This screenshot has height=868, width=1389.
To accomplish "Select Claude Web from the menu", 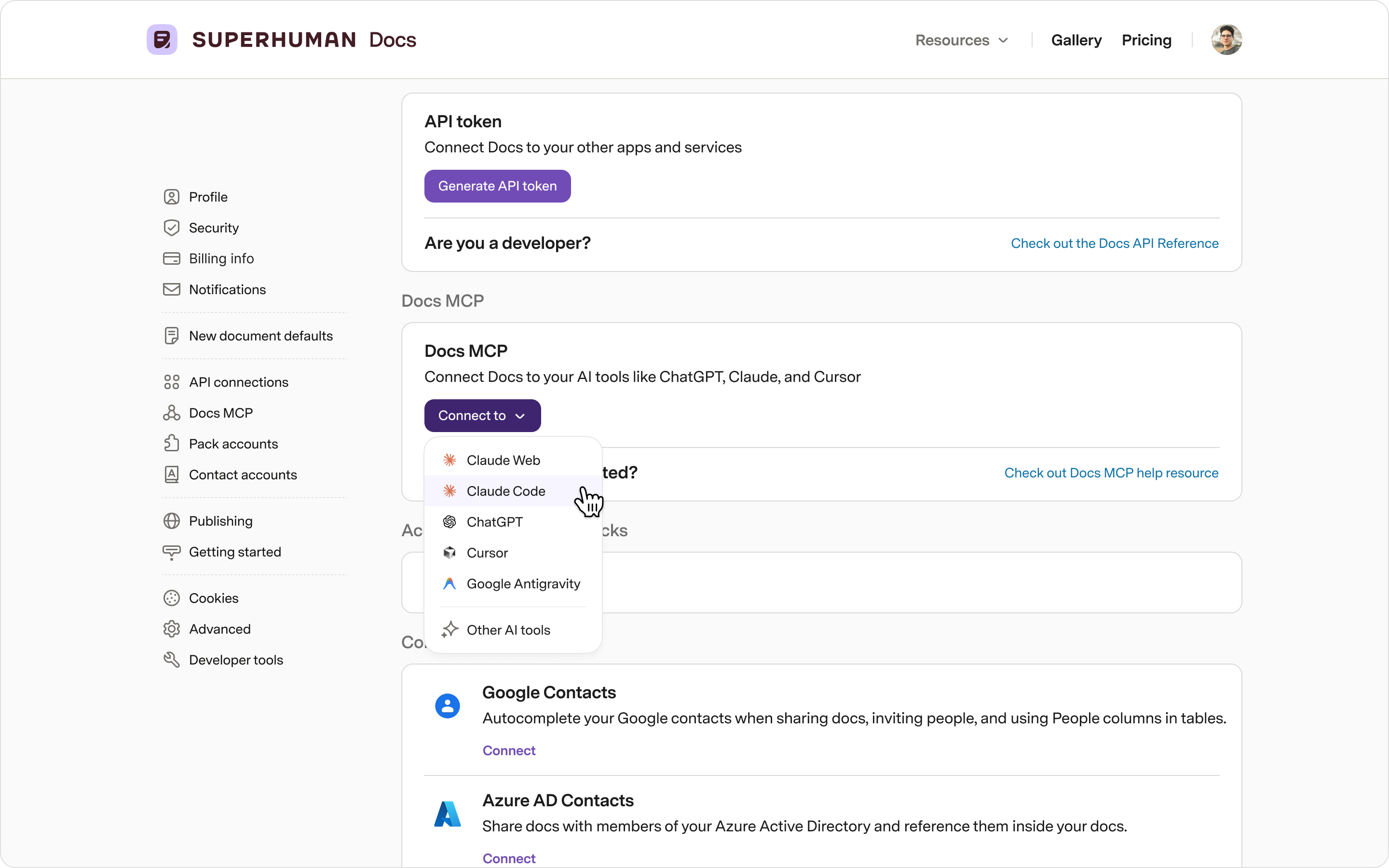I will click(x=513, y=461).
